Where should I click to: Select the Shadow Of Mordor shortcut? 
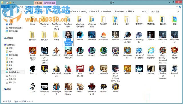[x=163, y=68]
